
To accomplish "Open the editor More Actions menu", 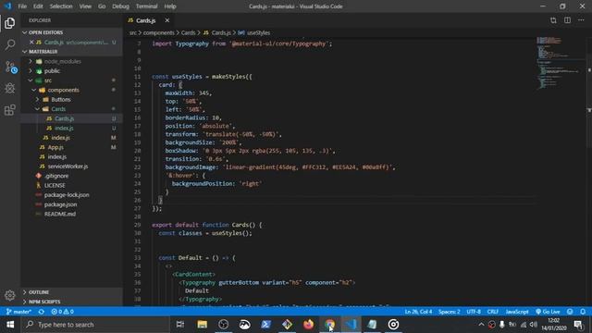I will [581, 20].
